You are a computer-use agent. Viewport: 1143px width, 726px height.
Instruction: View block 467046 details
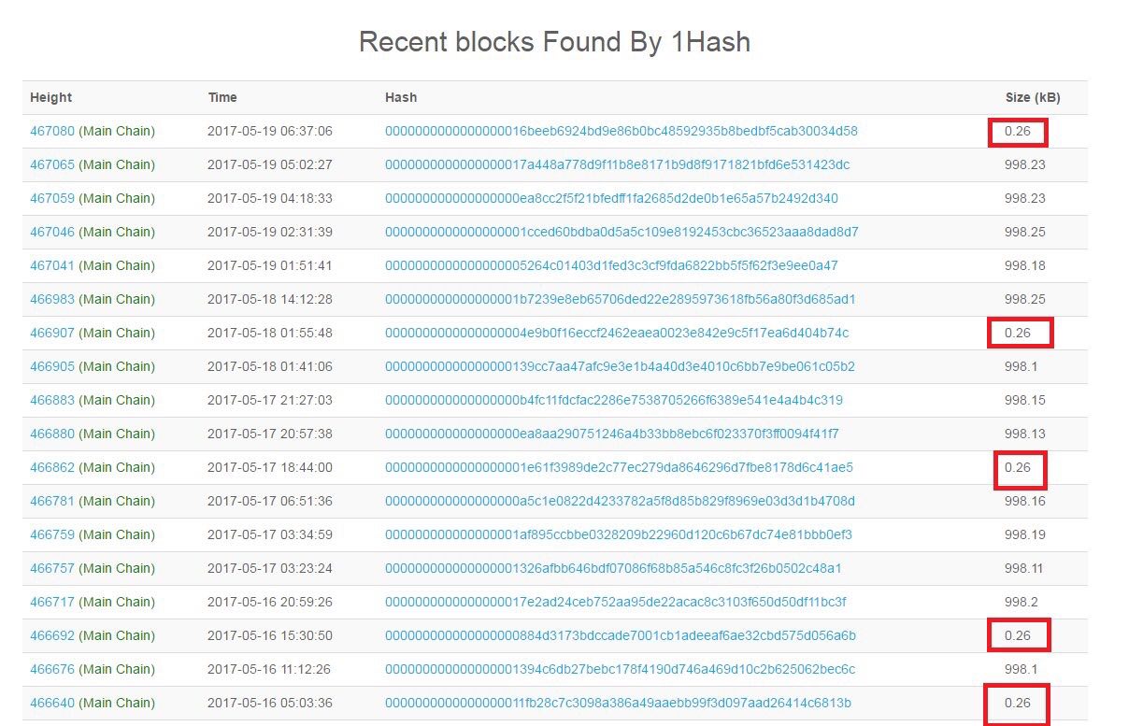(x=52, y=232)
